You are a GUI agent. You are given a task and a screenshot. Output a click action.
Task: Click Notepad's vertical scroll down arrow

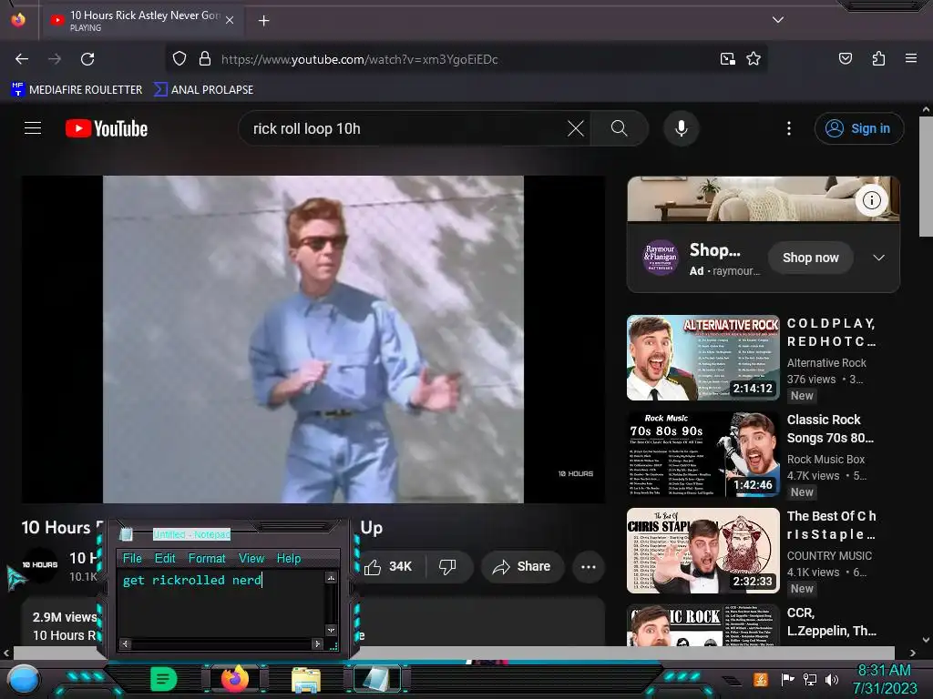[331, 630]
